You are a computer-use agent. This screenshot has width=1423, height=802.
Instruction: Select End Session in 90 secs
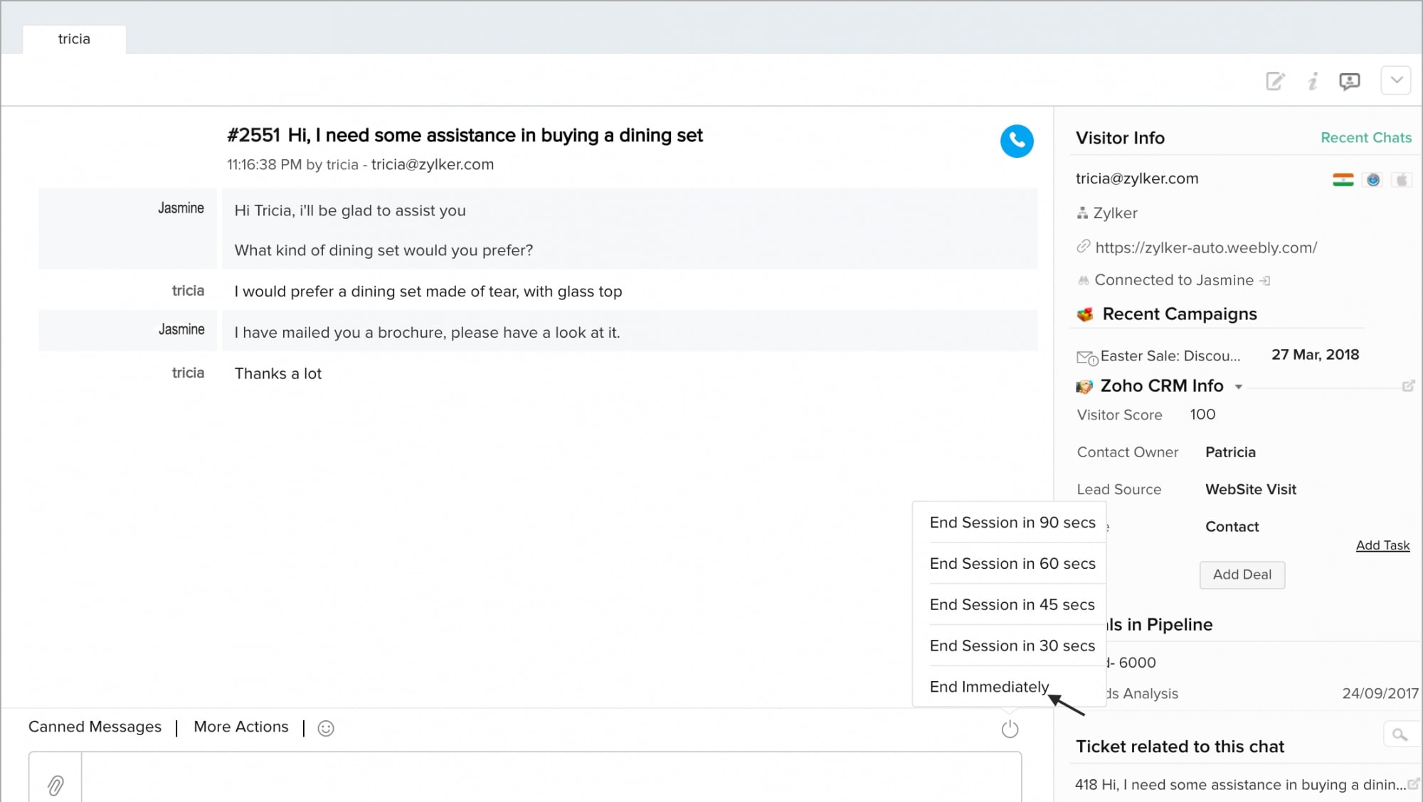coord(1012,523)
